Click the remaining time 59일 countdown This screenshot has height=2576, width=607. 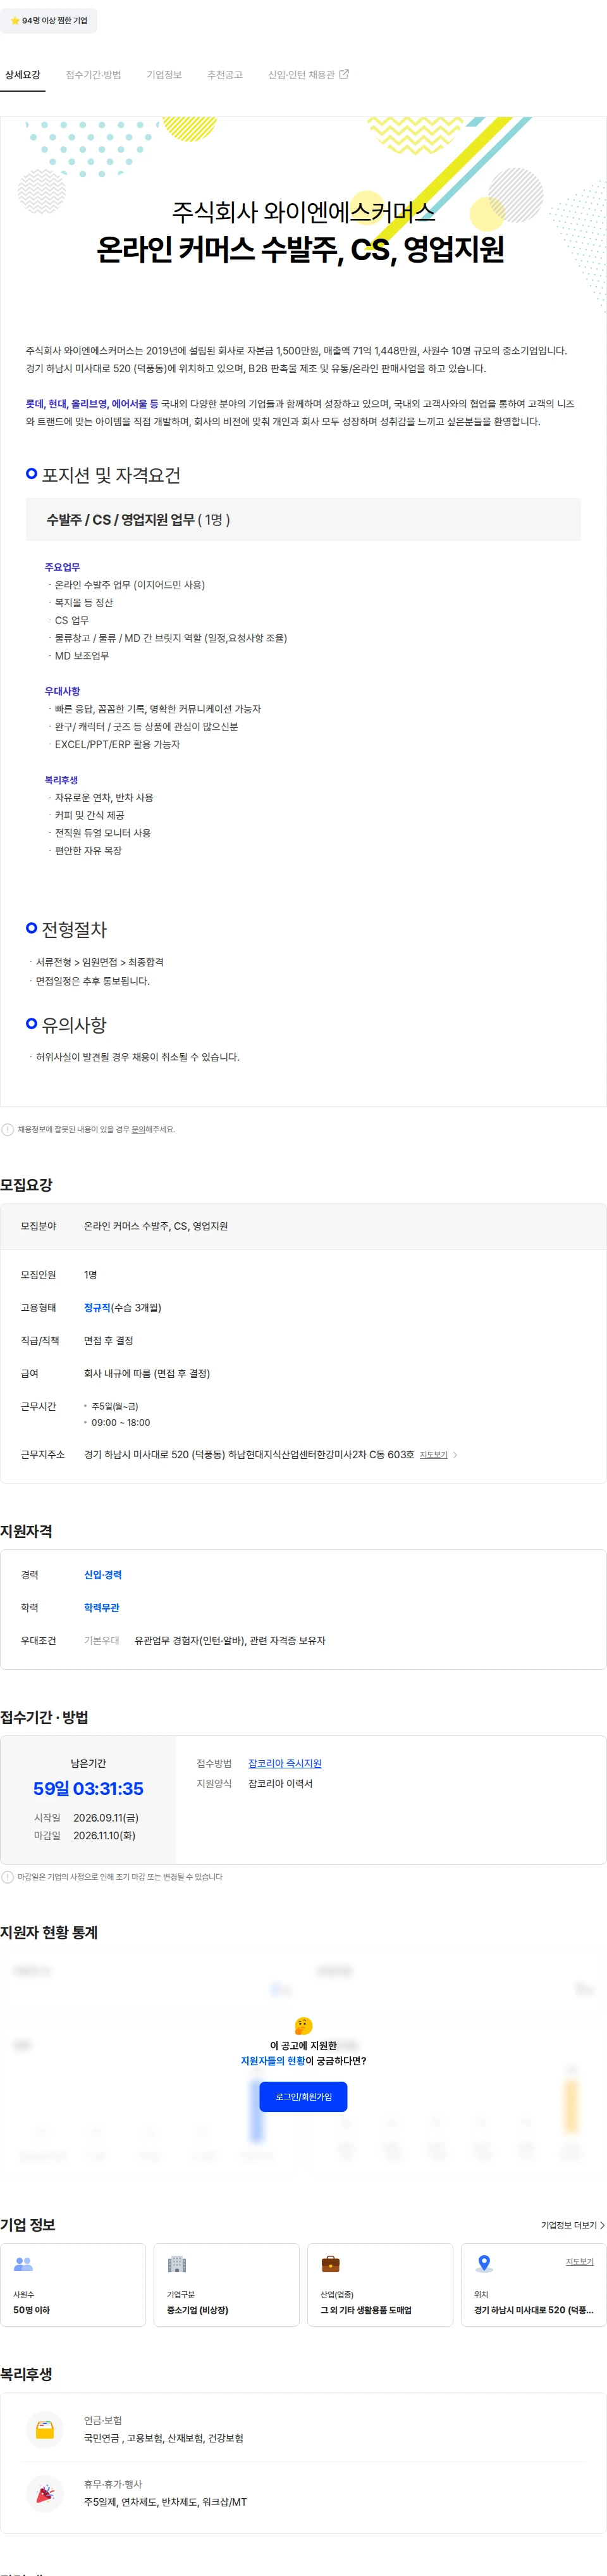click(88, 1788)
